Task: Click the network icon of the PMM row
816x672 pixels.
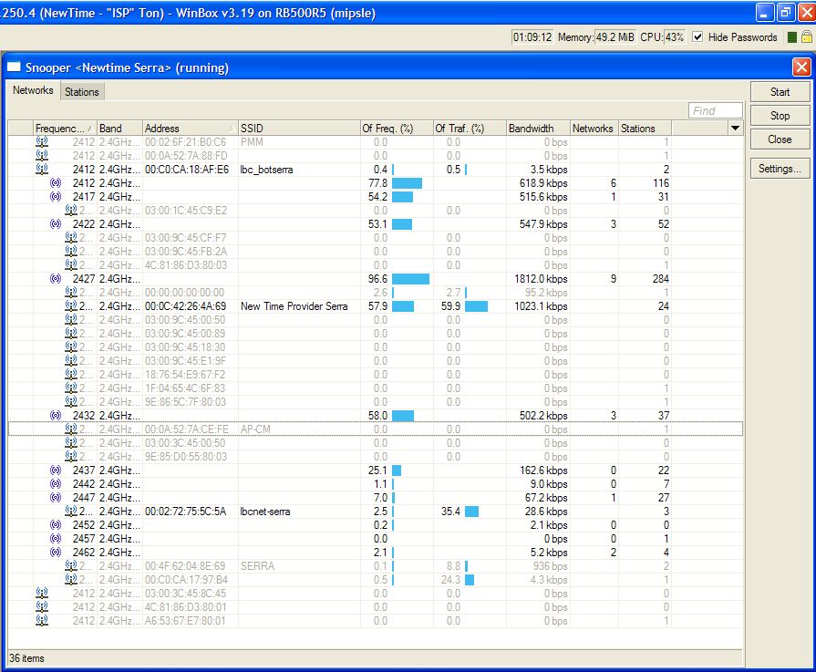Action: tap(42, 141)
